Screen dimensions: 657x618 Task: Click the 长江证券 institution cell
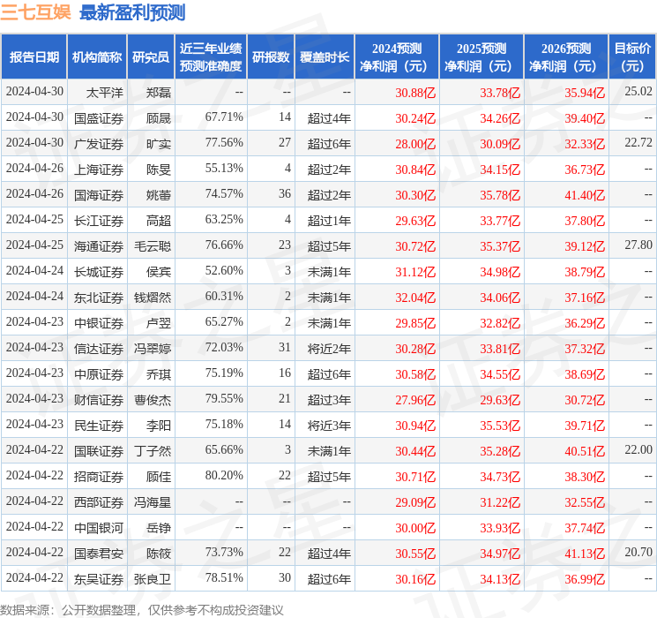(99, 221)
